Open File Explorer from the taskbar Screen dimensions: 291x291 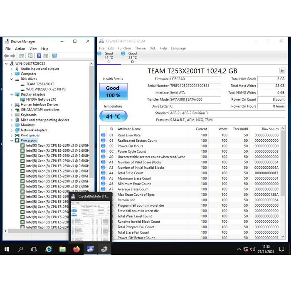point(62,249)
